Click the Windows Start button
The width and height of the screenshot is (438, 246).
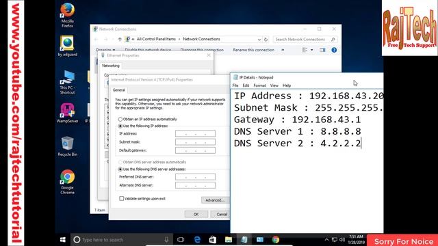coord(62,240)
